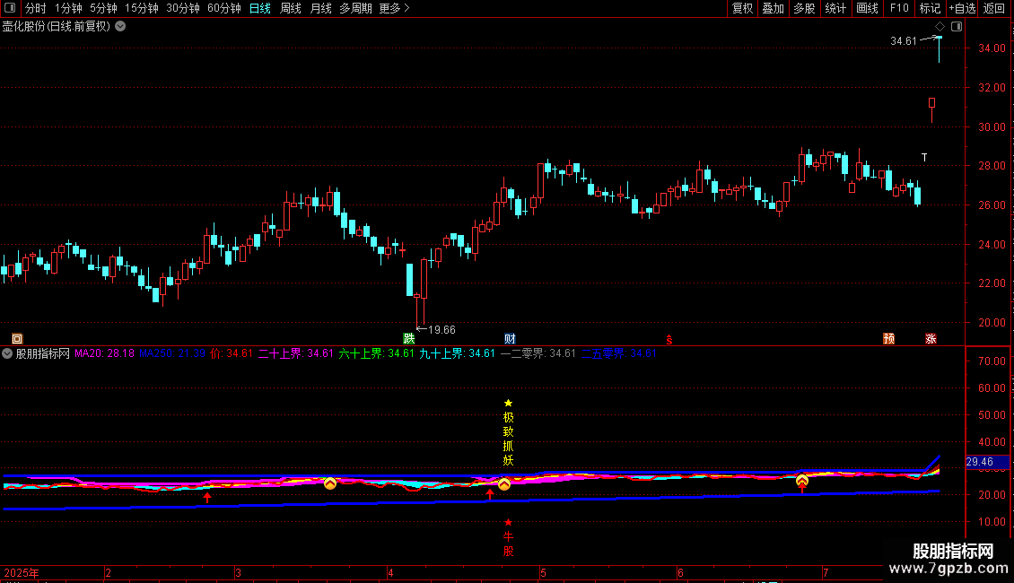Click the 六十上界: 34.61 label
Viewport: 1014px width, 583px height.
[376, 353]
